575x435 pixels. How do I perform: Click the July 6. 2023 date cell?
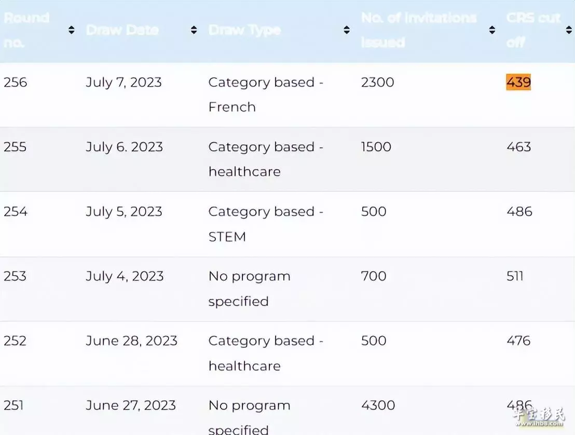[125, 147]
